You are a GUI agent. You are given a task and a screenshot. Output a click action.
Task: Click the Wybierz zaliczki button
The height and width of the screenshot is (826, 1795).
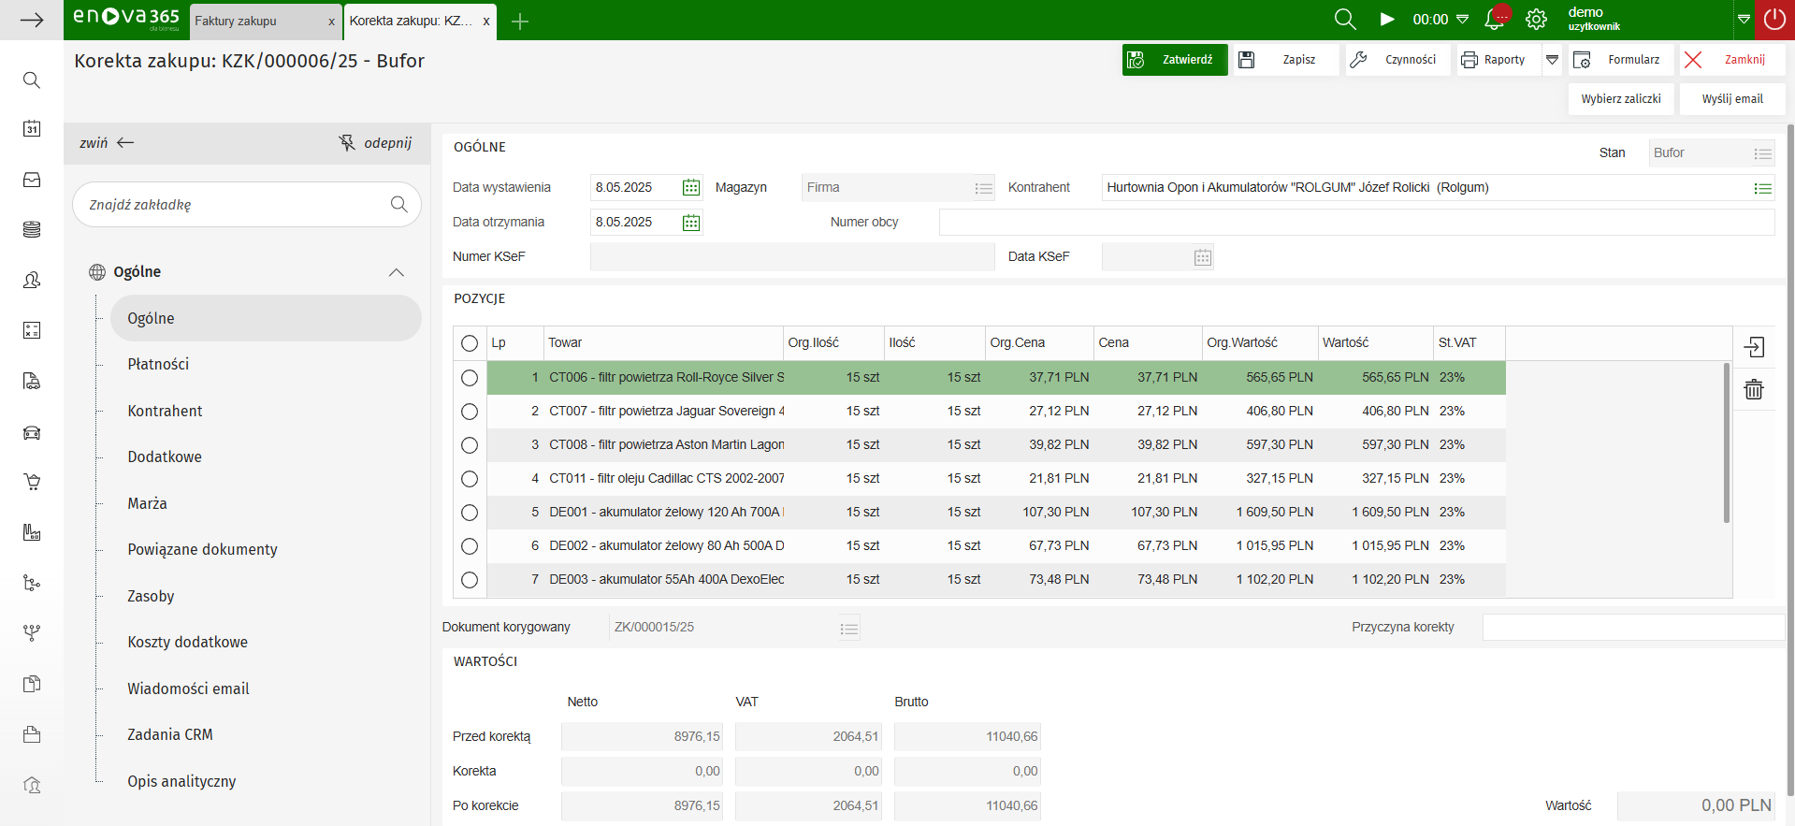tap(1621, 98)
